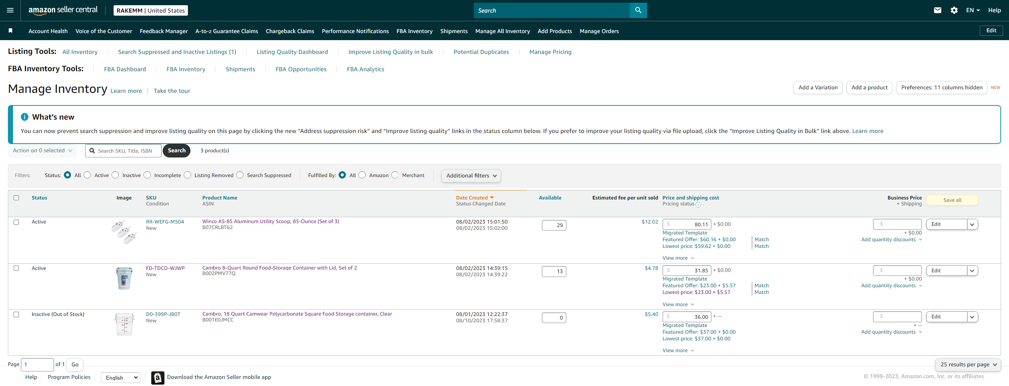Viewport: 1009px width, 386px height.
Task: Open the hamburger navigation menu
Action: 10,10
